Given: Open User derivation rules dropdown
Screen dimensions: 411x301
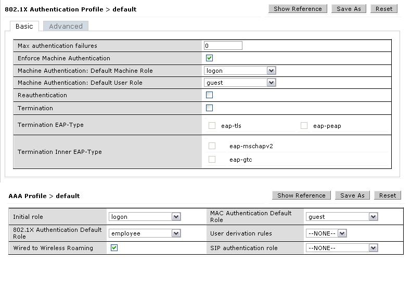Looking at the screenshot, I should click(x=342, y=233).
